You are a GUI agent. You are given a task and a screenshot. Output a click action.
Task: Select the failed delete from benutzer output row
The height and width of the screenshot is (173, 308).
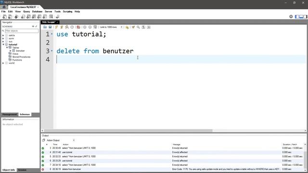point(173,169)
